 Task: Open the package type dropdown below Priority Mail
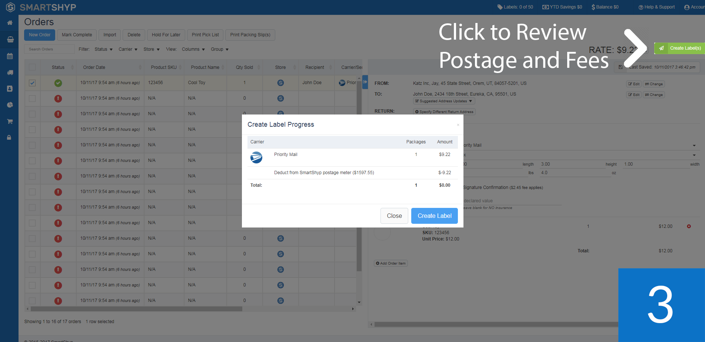694,155
